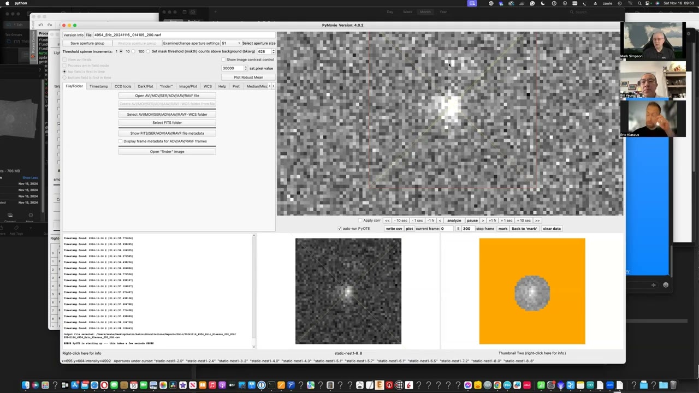Toggle the Apply corr checkbox
The image size is (699, 393).
(360, 221)
